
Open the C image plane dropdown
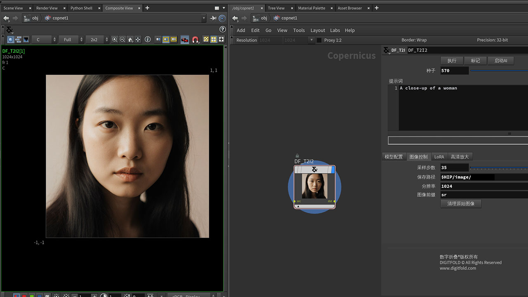pos(44,40)
